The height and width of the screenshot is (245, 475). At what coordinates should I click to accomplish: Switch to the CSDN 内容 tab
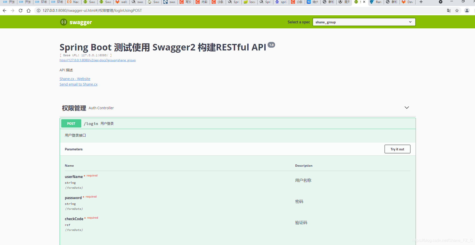(x=202, y=2)
